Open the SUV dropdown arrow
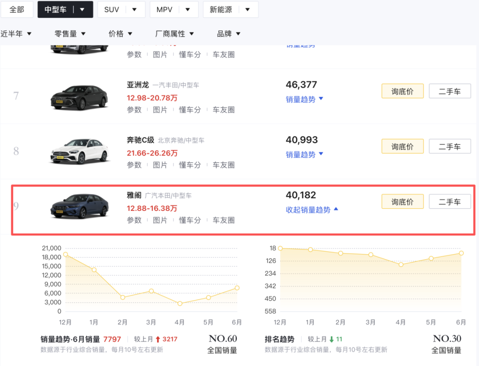Image resolution: width=479 pixels, height=366 pixels. pos(134,9)
